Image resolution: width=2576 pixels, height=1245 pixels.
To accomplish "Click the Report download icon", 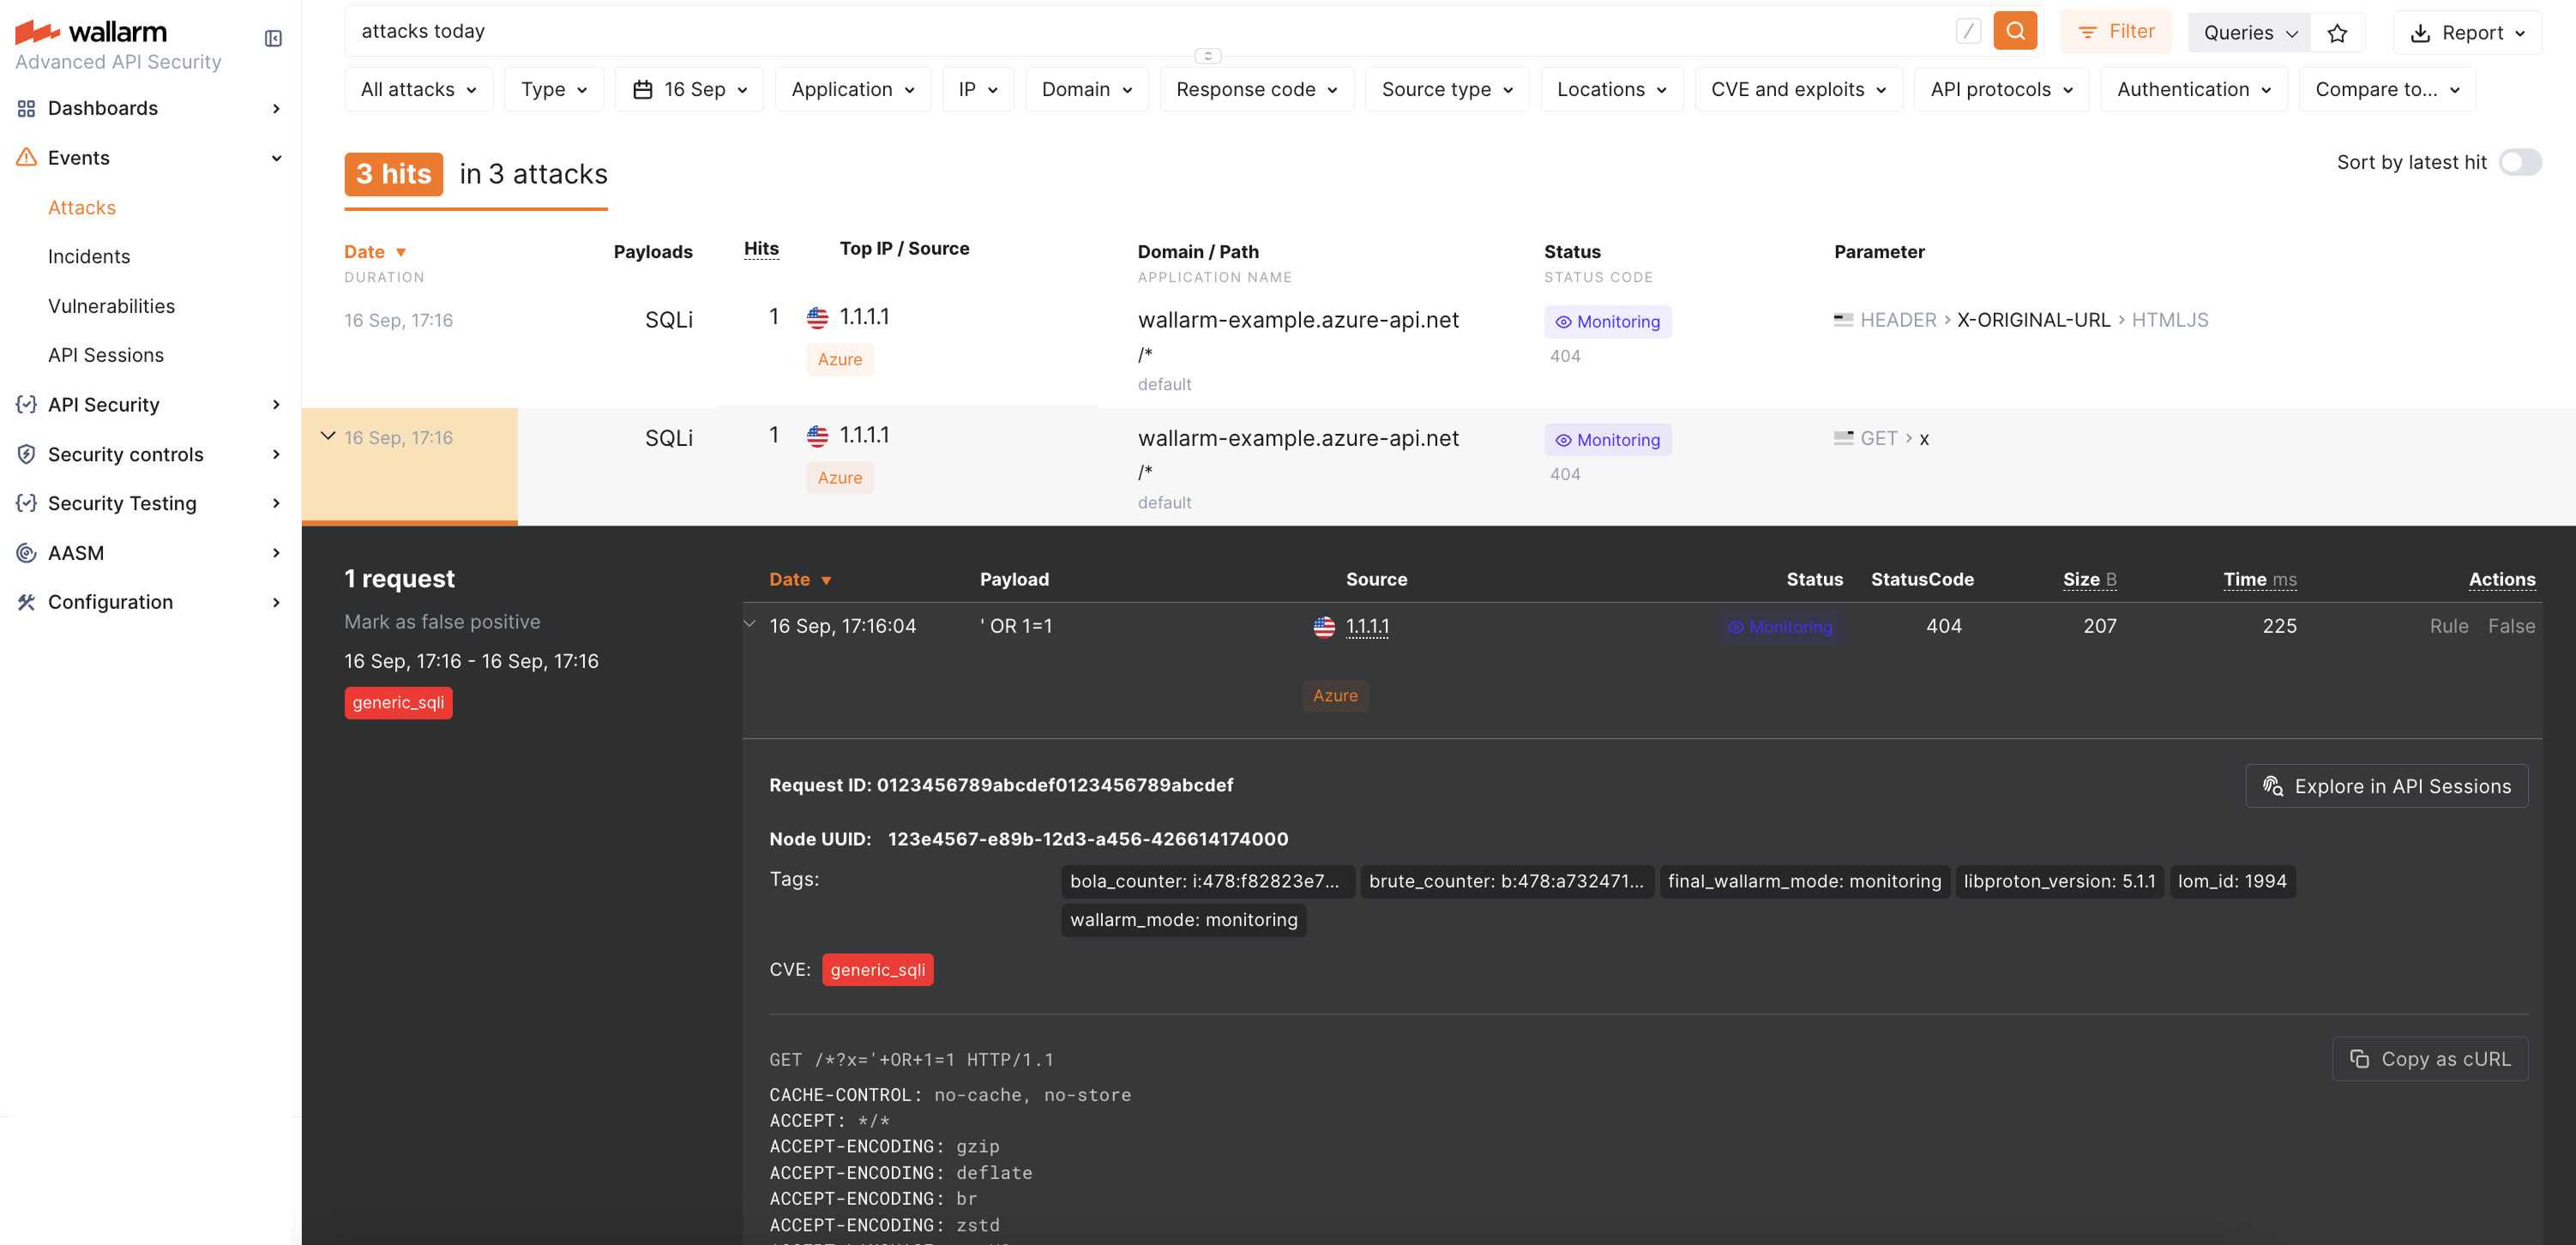I will [x=2421, y=32].
